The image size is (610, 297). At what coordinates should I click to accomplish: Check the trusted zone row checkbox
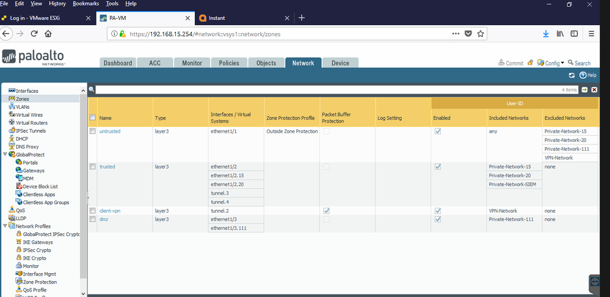(93, 167)
